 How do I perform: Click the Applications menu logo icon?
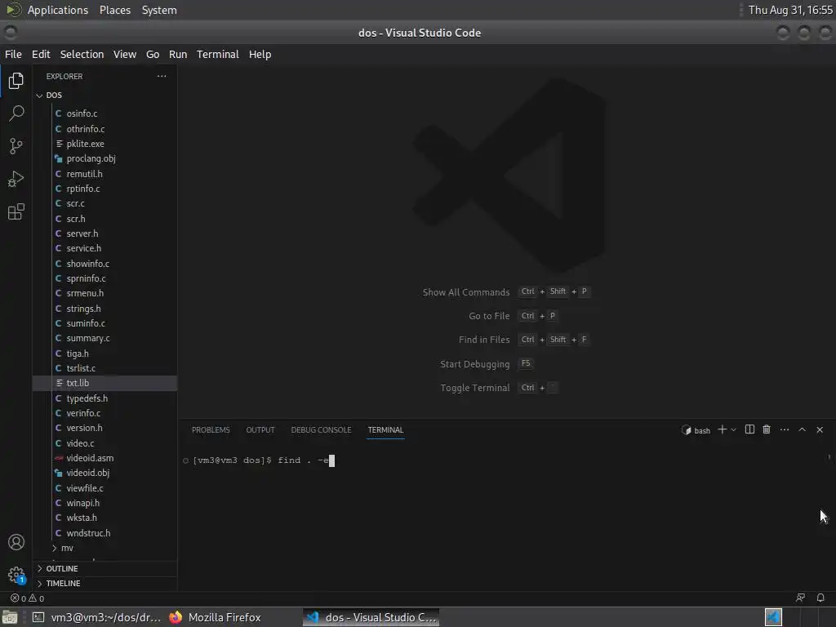[x=13, y=10]
